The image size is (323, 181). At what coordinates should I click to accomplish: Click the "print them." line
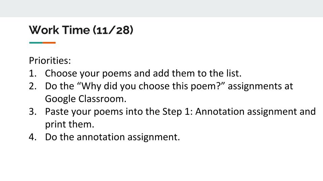coord(70,124)
